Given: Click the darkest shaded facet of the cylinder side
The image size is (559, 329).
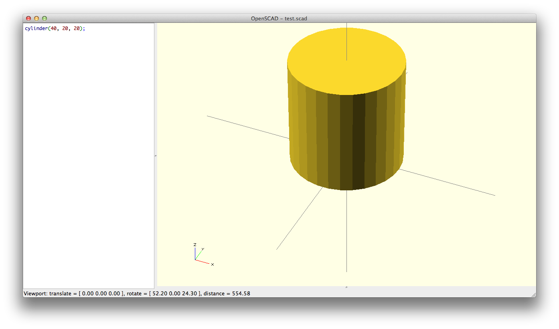Looking at the screenshot, I should point(358,144).
